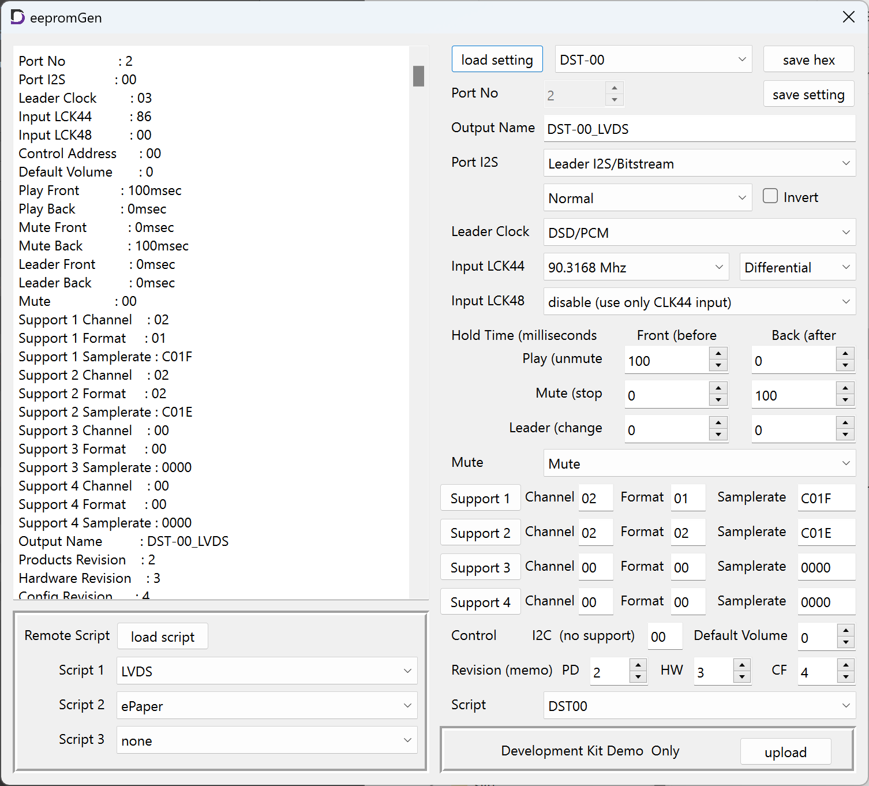This screenshot has width=869, height=786.
Task: Decrement the Leader Back hold time
Action: (x=845, y=435)
